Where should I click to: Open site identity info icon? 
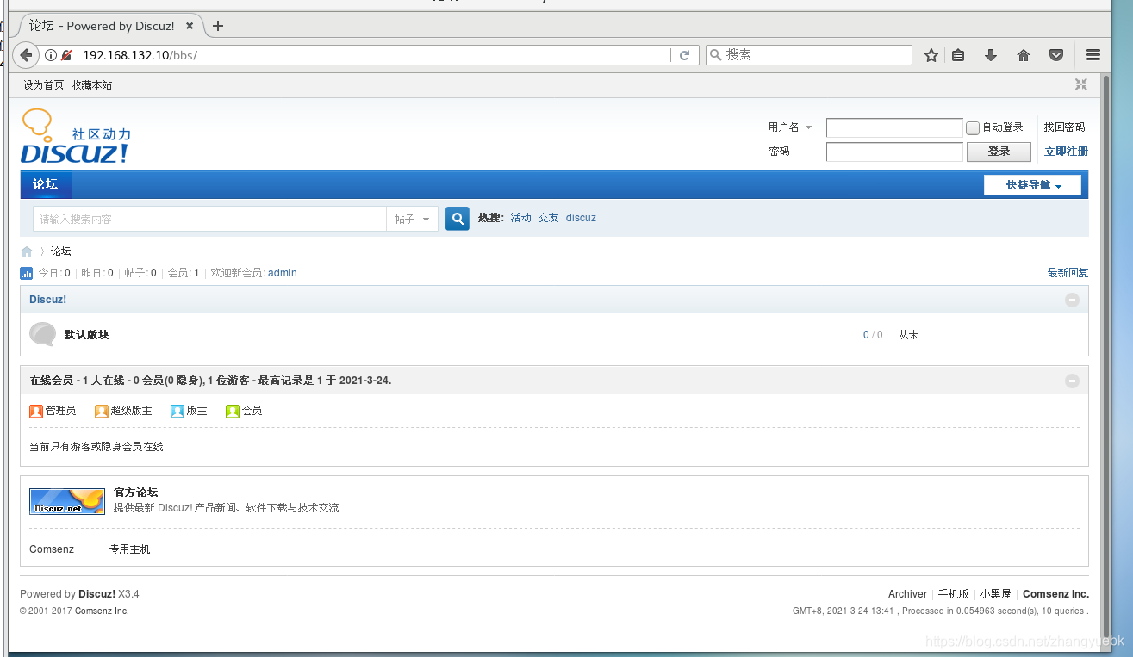pyautogui.click(x=51, y=55)
